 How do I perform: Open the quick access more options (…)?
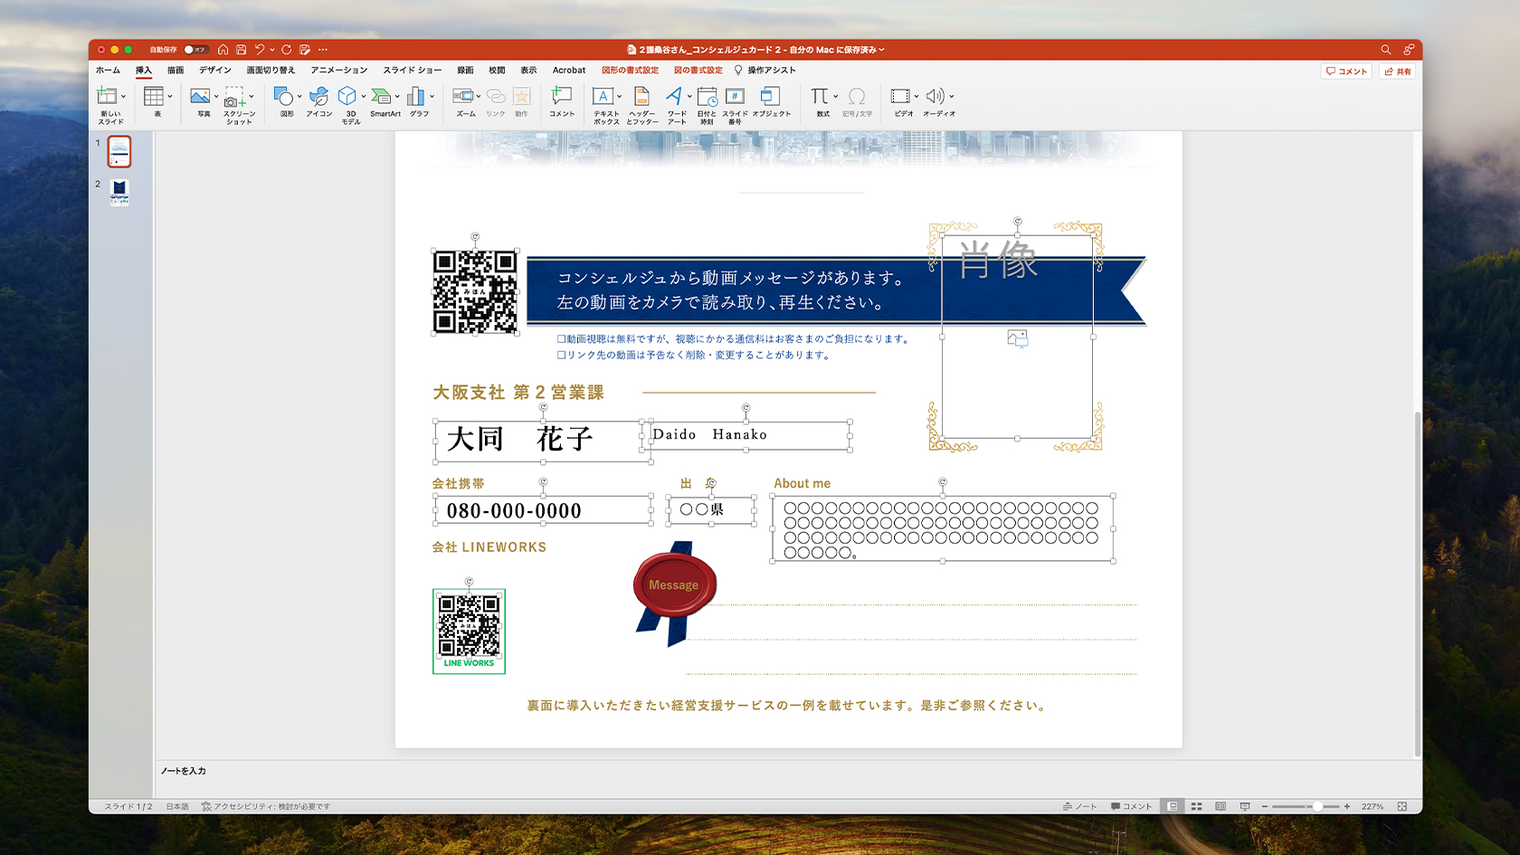323,50
